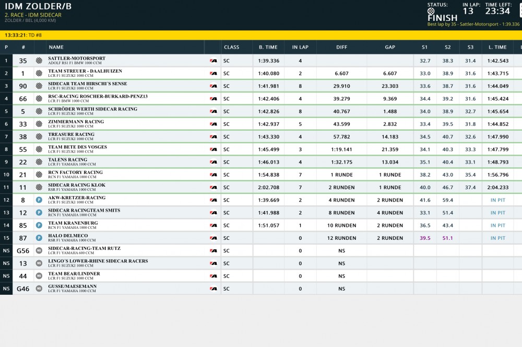Viewport: 522px width, 347px height.
Task: Click the grey NS icon for Lingo's Lower-Rhine Sidecar Racers
Action: [x=39, y=263]
